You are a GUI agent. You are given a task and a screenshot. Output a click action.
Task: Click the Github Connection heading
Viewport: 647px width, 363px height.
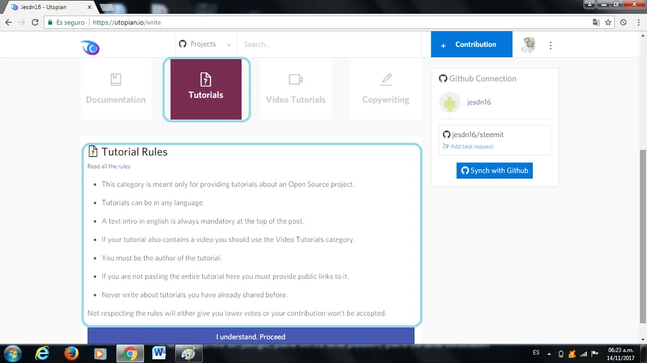tap(478, 79)
